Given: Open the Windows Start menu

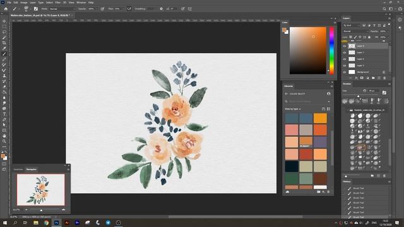Looking at the screenshot, I should click(x=4, y=223).
